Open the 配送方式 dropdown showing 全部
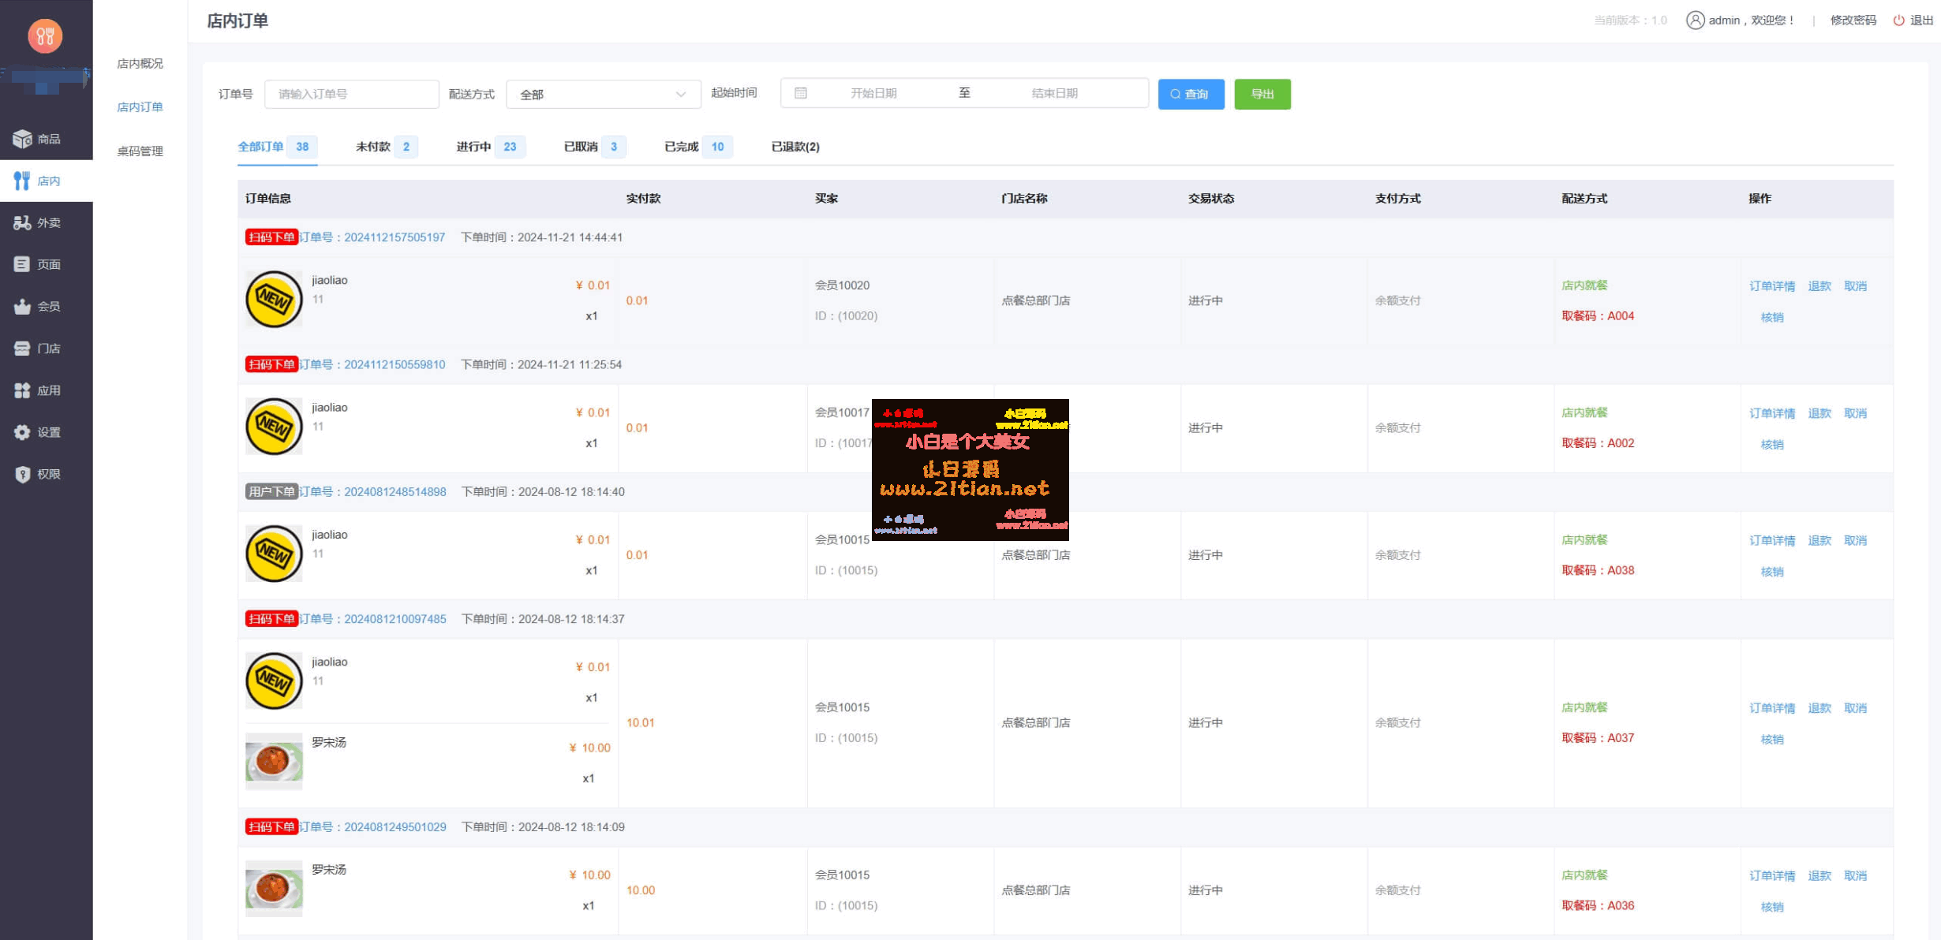This screenshot has height=940, width=1941. (x=604, y=94)
